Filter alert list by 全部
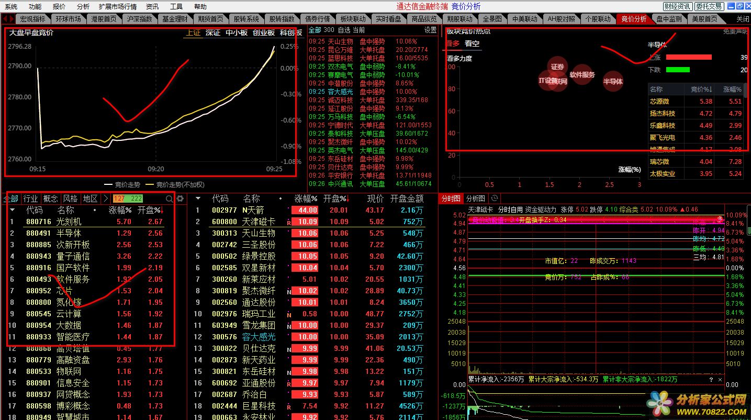The image size is (751, 420). click(315, 30)
